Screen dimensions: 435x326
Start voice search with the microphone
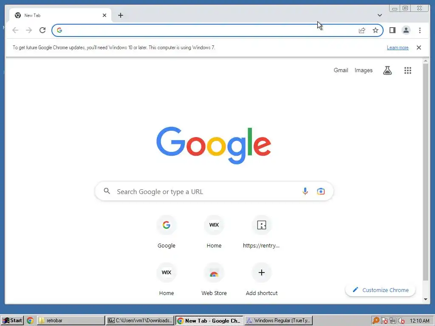[x=305, y=191]
